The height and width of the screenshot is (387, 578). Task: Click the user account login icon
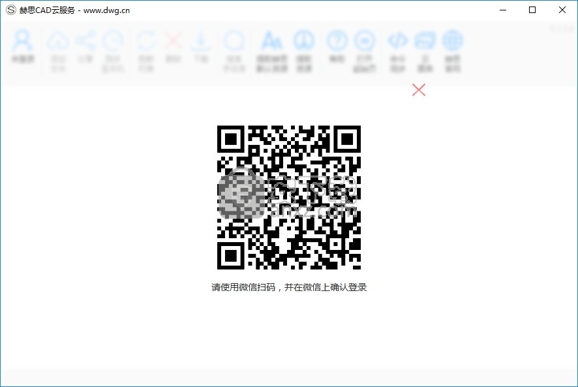(x=23, y=41)
